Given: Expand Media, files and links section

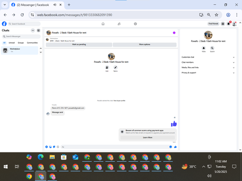Looking at the screenshot, I should point(208,68).
